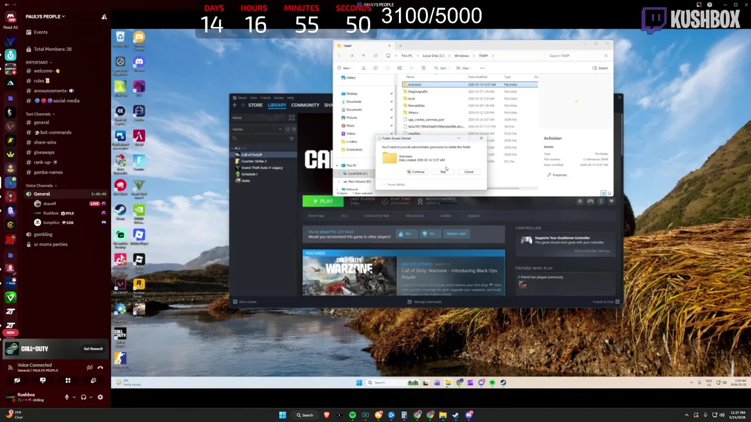Click Search TEMP field in Explorer
Viewport: 751px width, 422px height.
click(x=577, y=56)
